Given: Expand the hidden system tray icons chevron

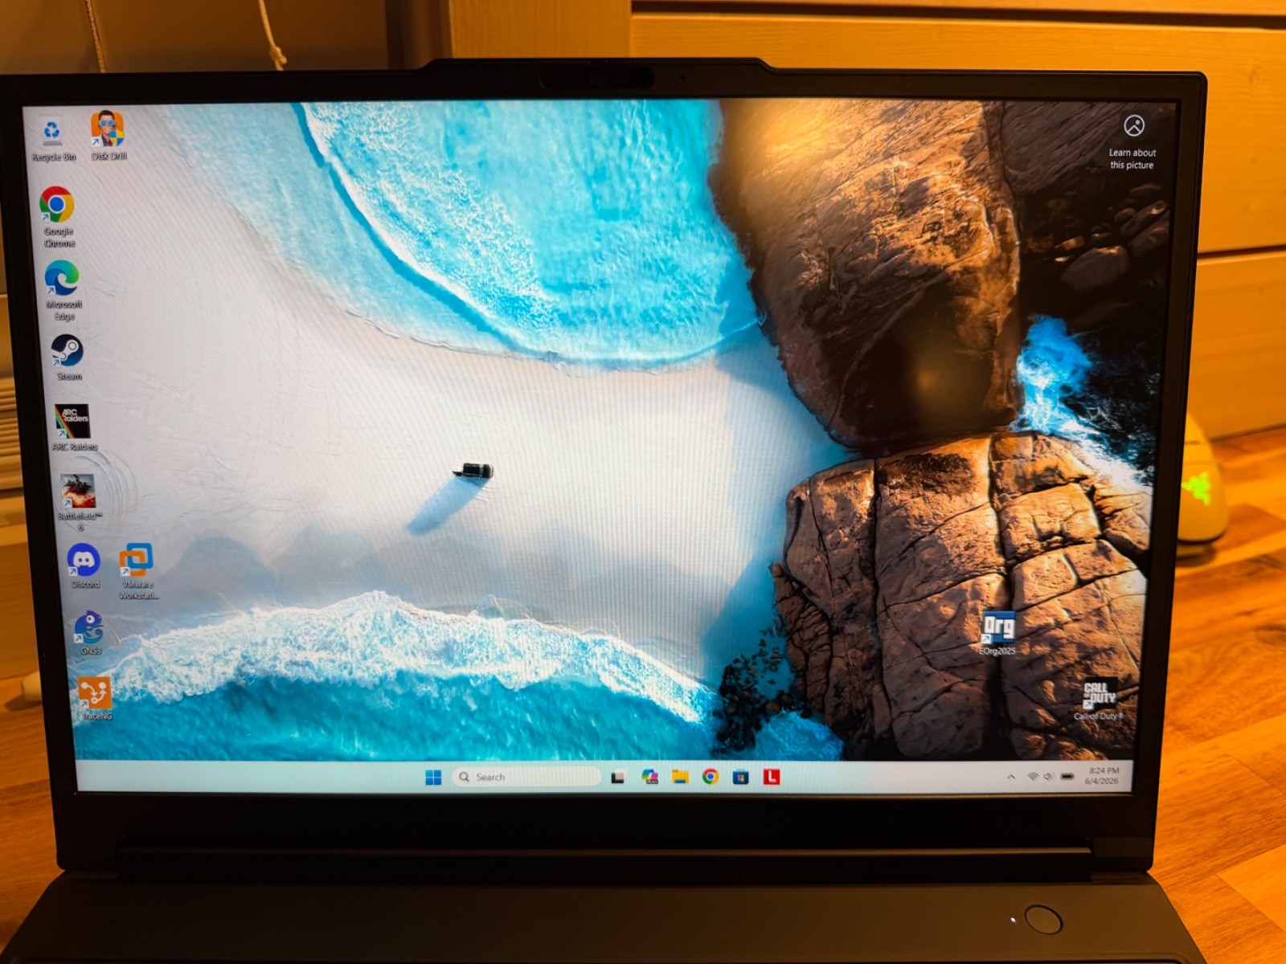Looking at the screenshot, I should (x=1011, y=777).
